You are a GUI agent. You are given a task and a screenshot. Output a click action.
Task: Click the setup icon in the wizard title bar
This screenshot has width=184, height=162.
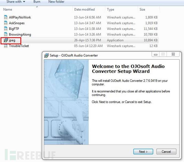coord(46,55)
